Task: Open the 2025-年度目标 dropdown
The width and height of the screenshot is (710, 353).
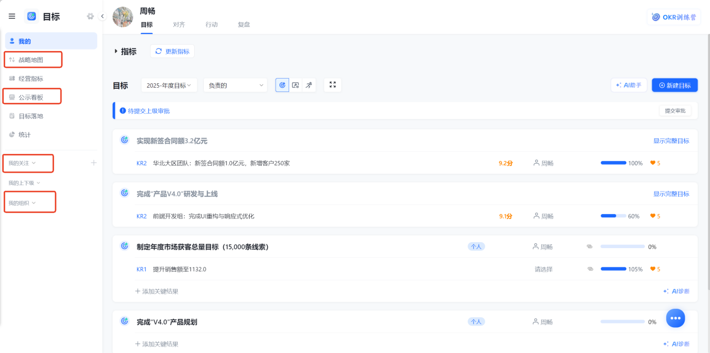Action: 169,85
